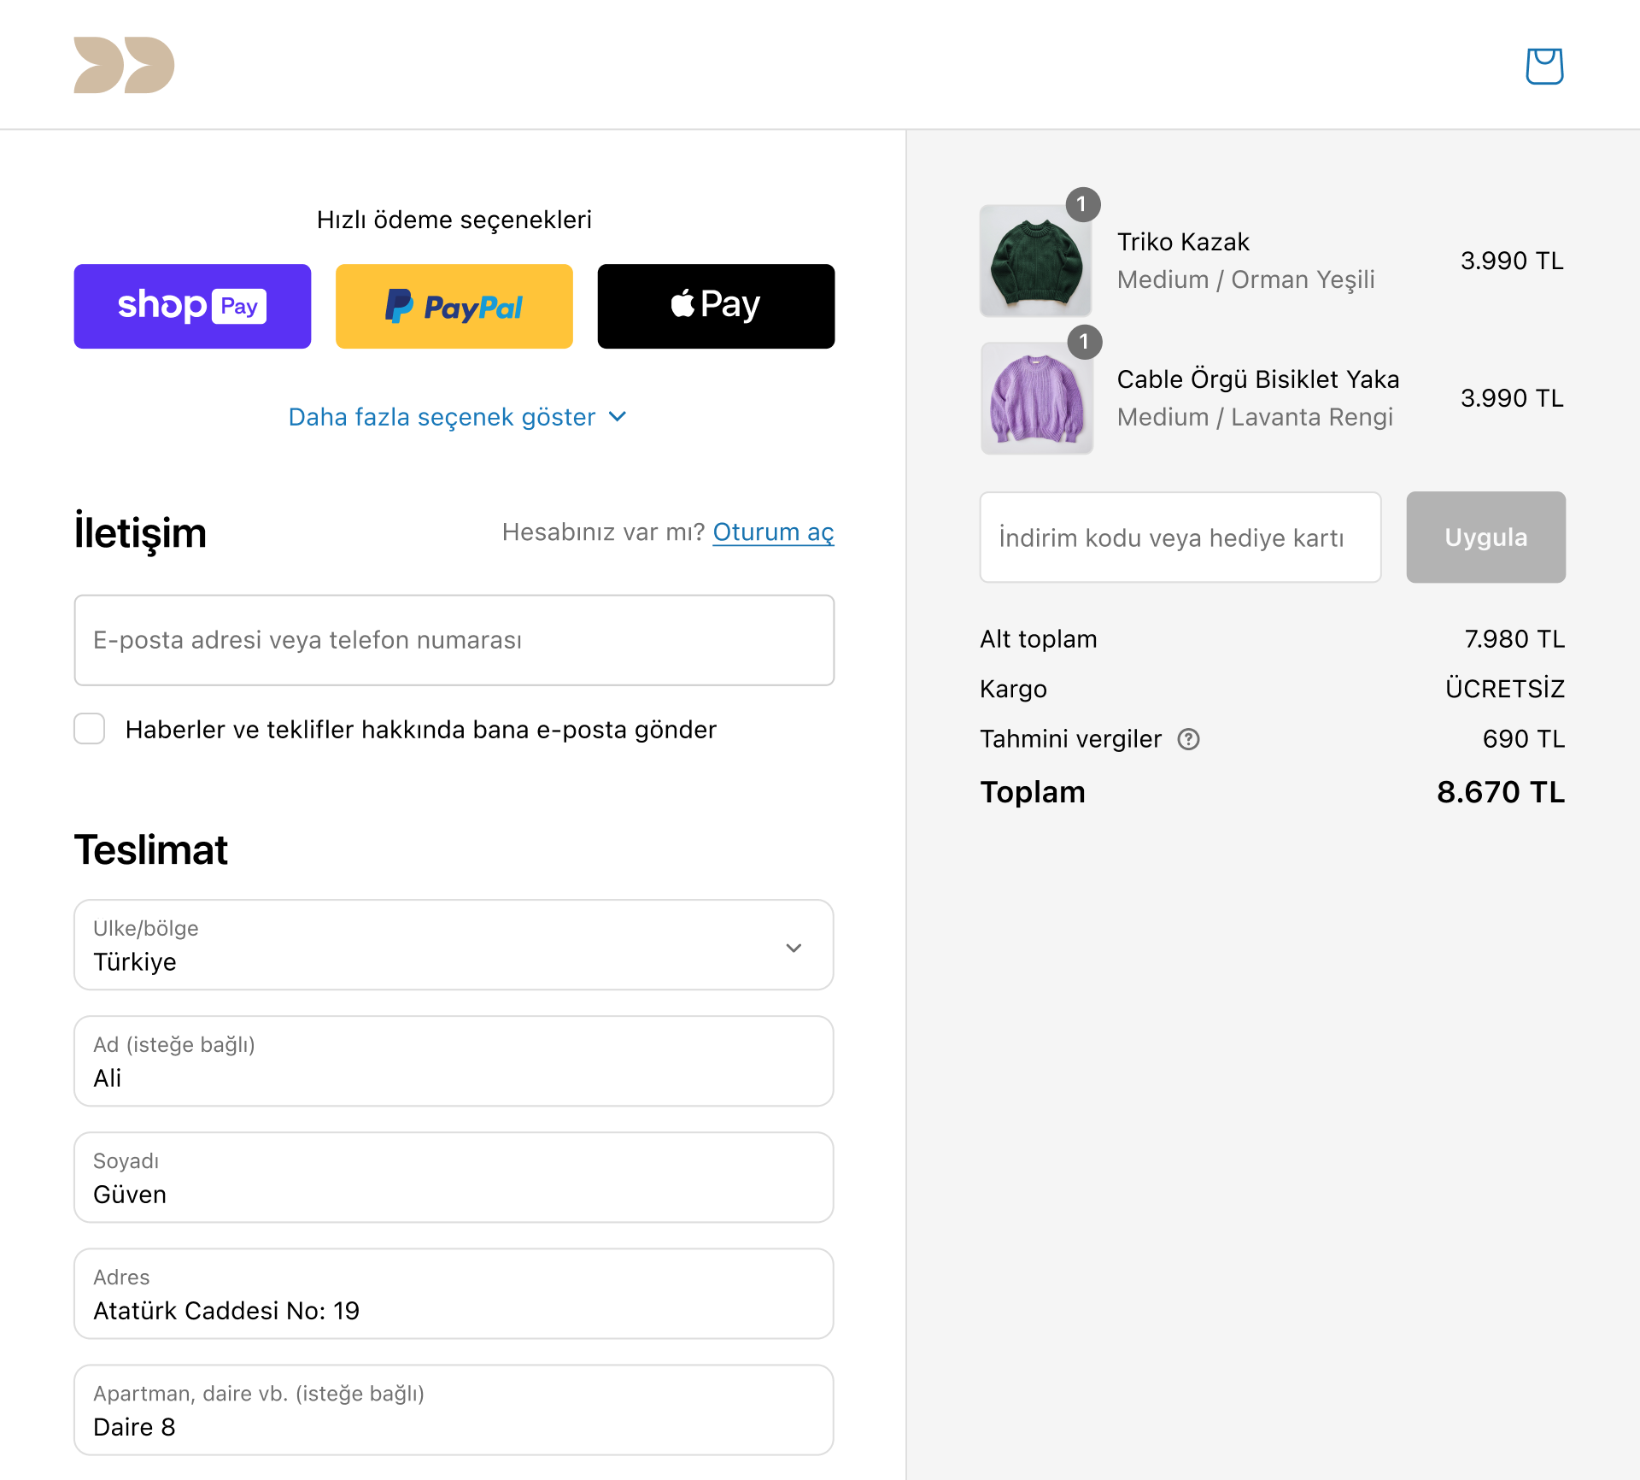Screen dimensions: 1640x1480
Task: Click the store logo in header
Action: pyautogui.click(x=124, y=65)
